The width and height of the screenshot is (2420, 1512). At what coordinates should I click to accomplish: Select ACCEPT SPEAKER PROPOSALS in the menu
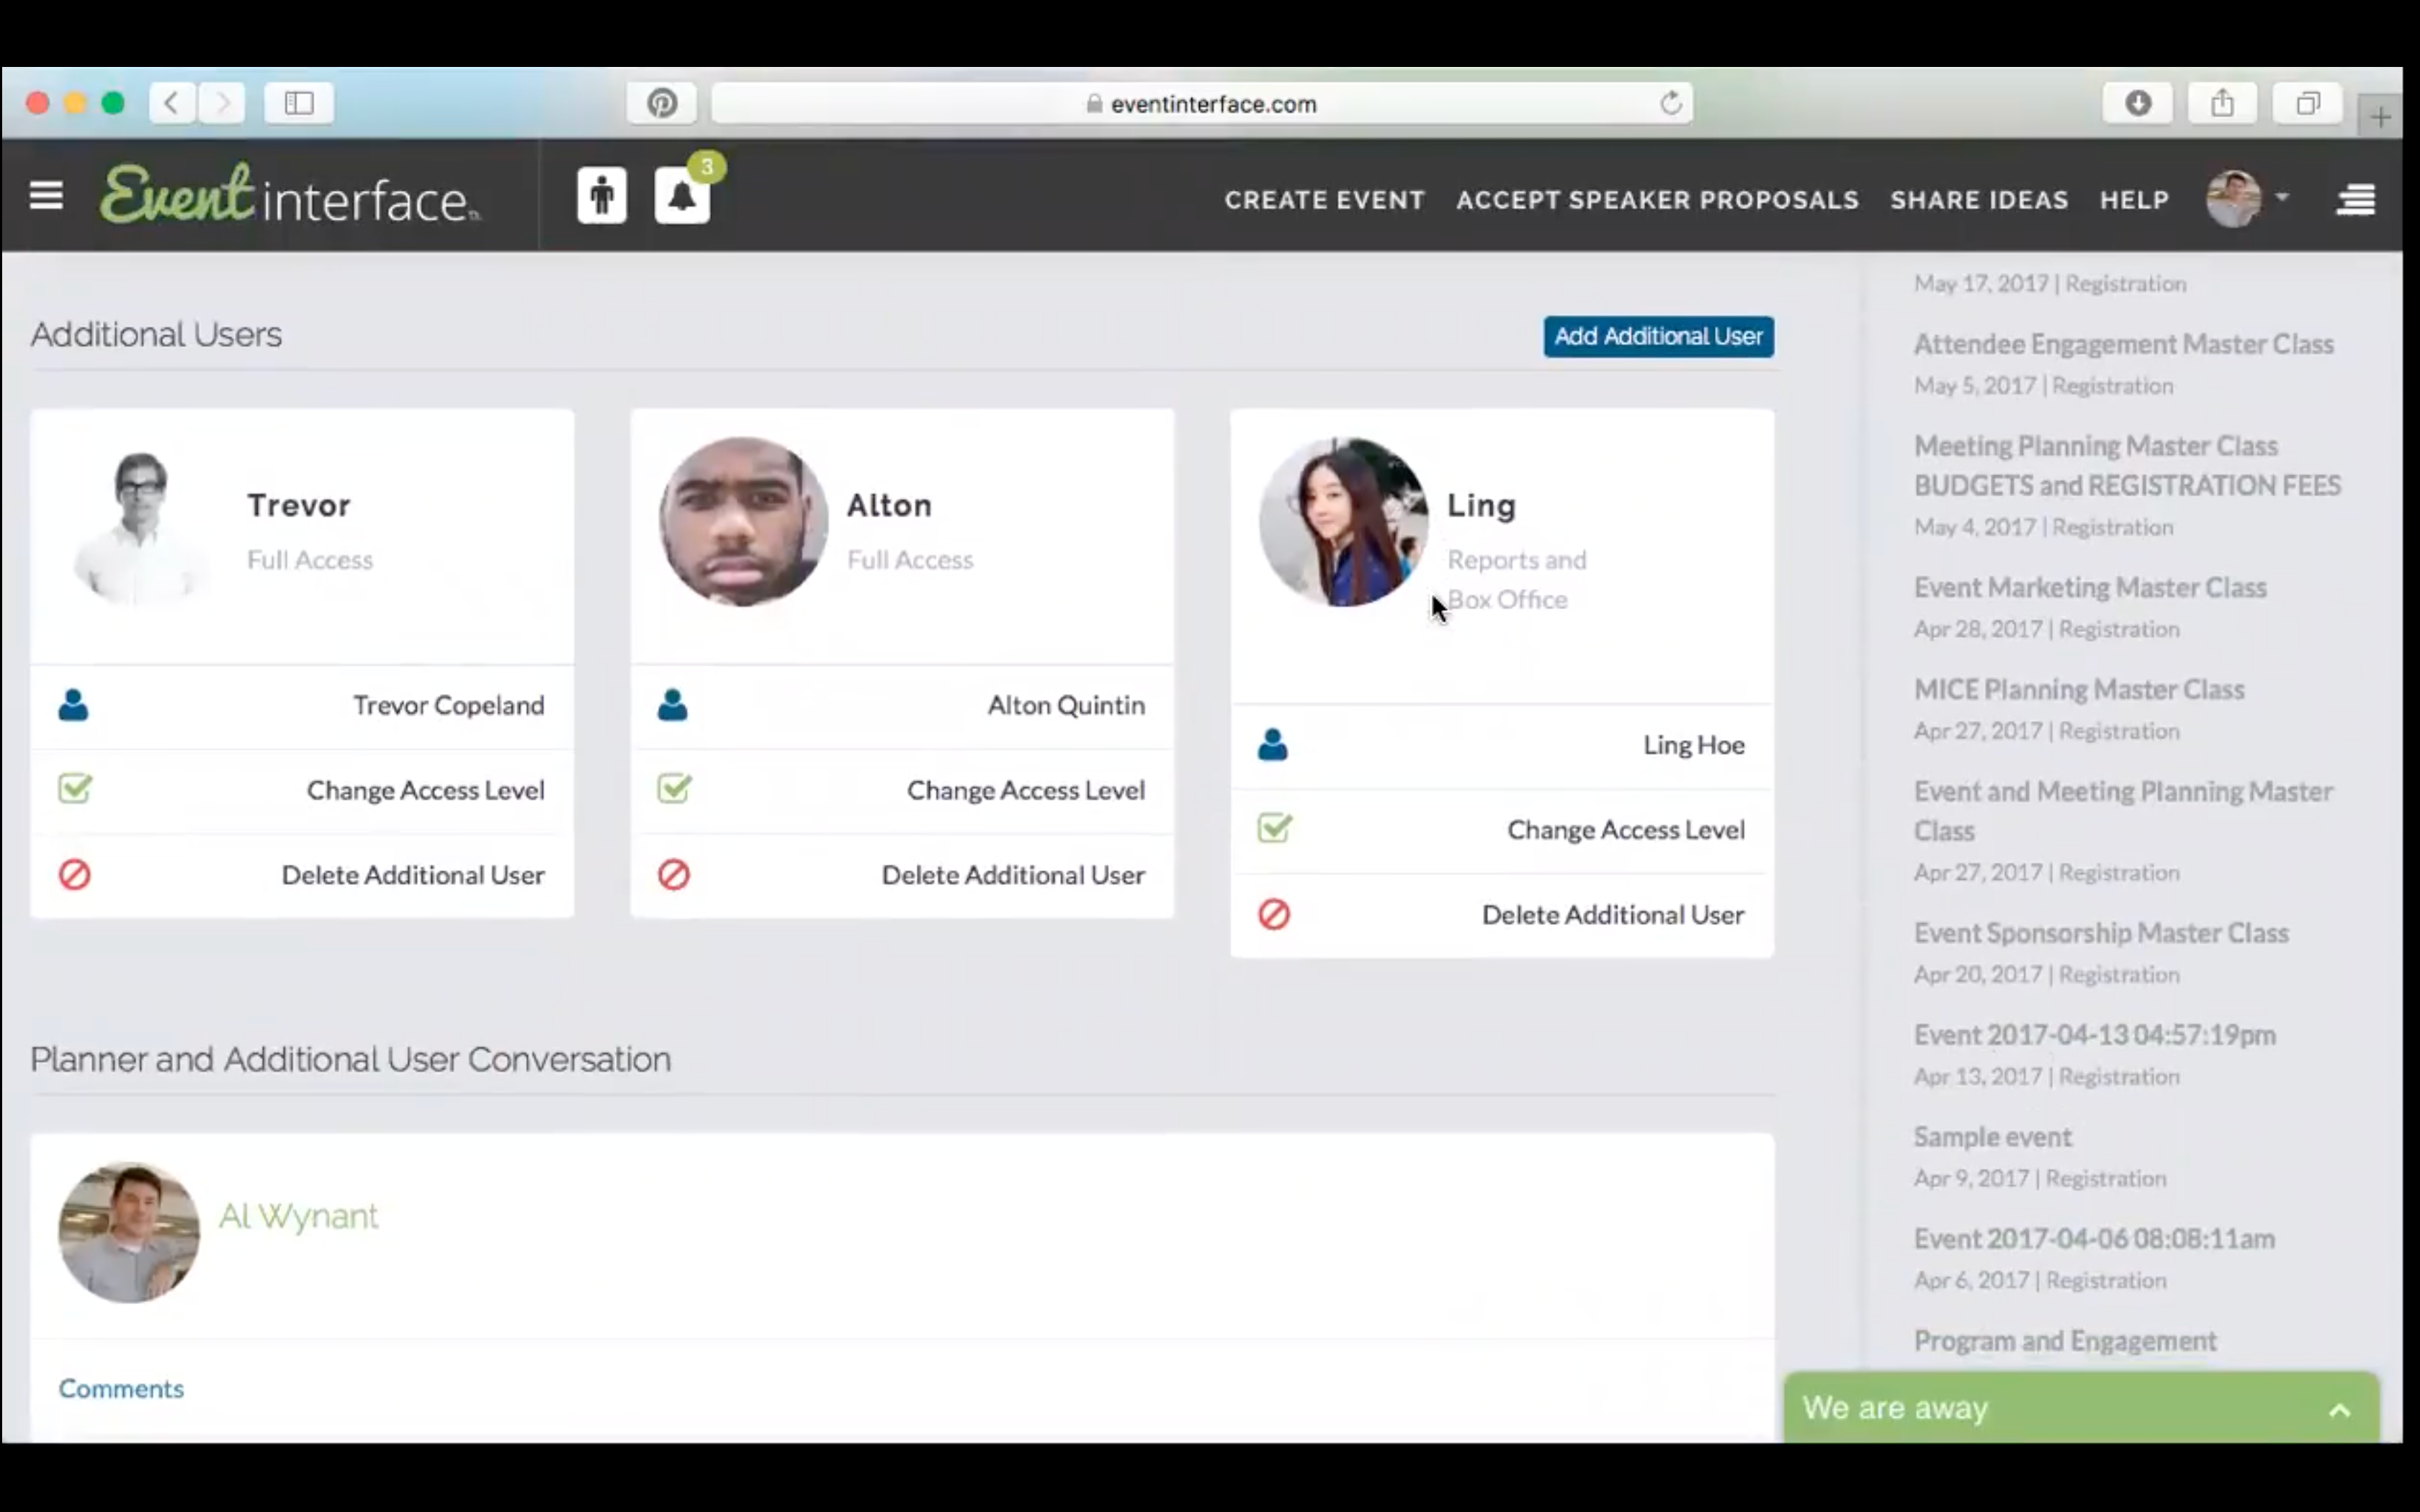coord(1657,199)
